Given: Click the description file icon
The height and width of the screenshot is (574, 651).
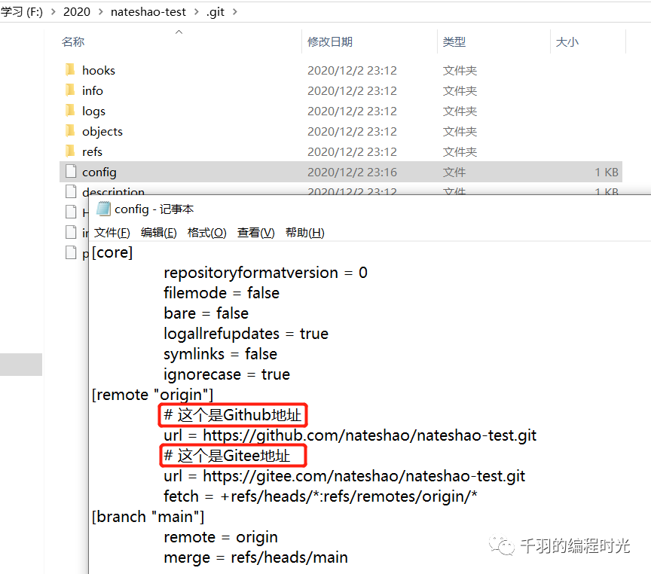Looking at the screenshot, I should point(71,191).
